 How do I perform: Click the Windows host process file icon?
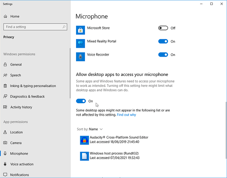(84, 156)
